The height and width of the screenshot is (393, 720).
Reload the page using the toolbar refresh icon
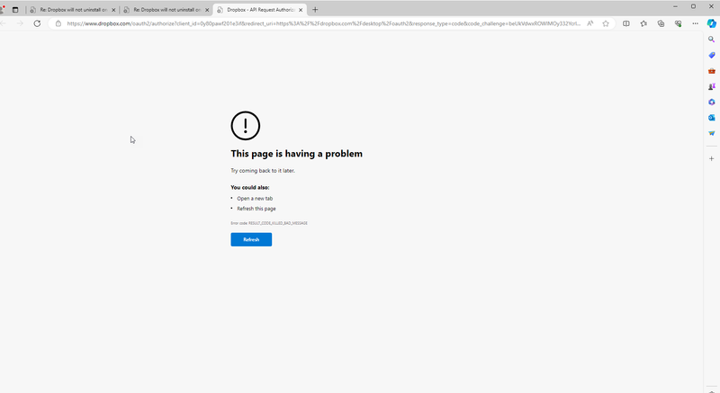click(x=37, y=23)
